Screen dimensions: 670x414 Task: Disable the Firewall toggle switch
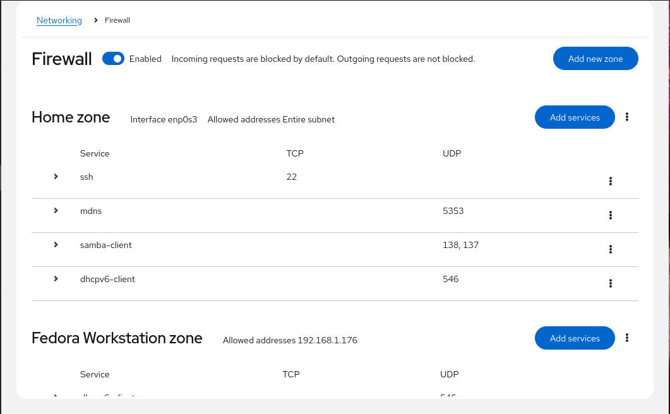point(114,59)
